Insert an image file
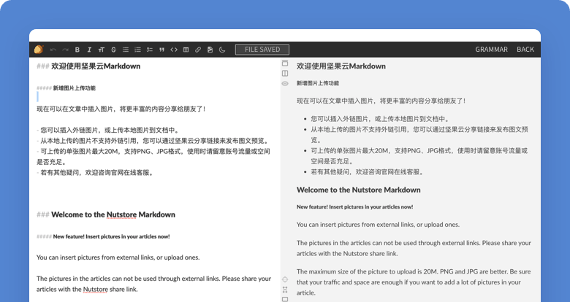This screenshot has height=302, width=570. pos(210,50)
